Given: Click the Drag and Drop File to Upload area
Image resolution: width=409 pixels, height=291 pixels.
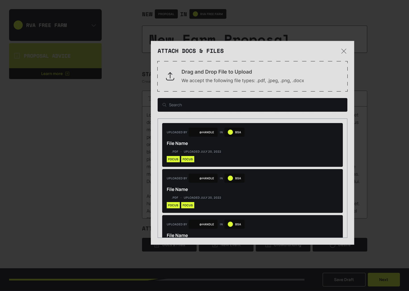Looking at the screenshot, I should pyautogui.click(x=253, y=76).
